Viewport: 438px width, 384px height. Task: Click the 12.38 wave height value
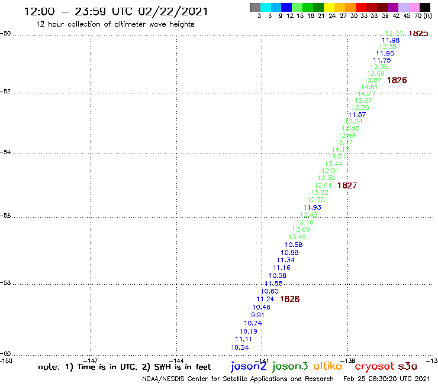point(388,47)
